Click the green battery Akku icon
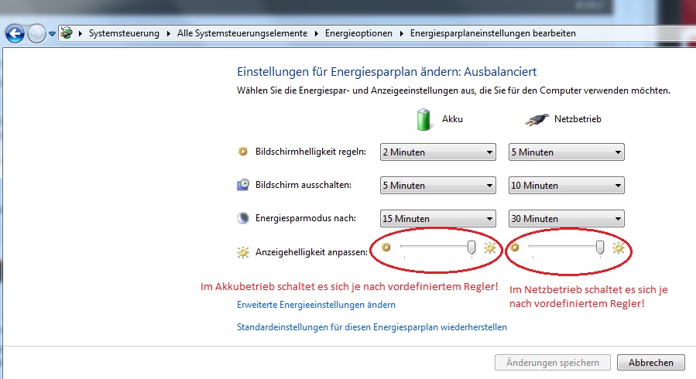 423,119
